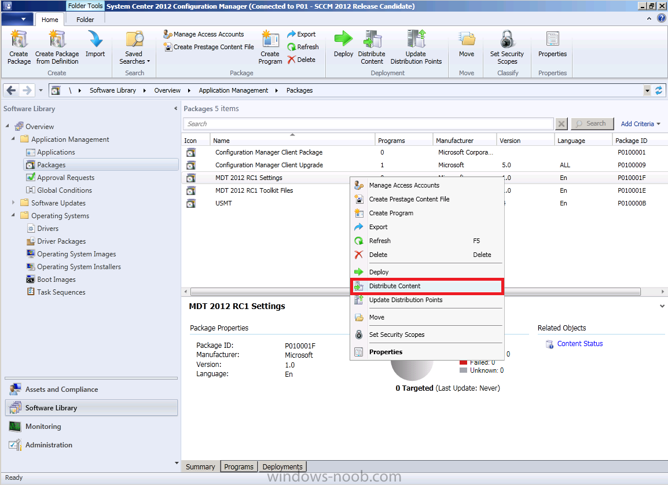Collapse the Application Management tree node

pos(13,139)
